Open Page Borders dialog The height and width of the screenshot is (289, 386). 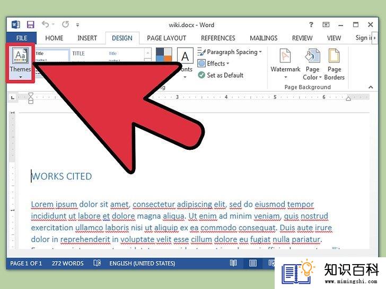click(x=334, y=64)
